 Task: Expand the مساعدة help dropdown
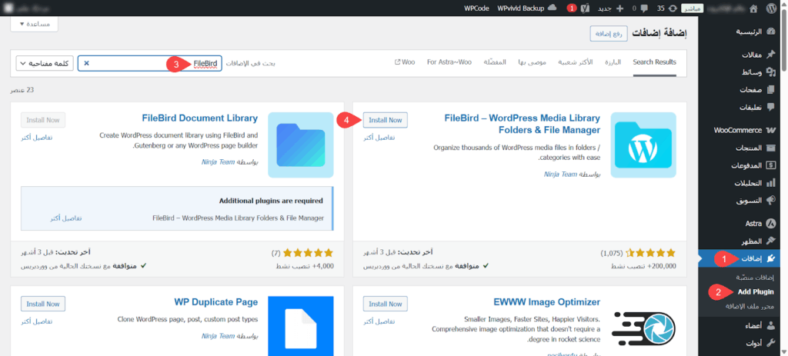point(34,24)
